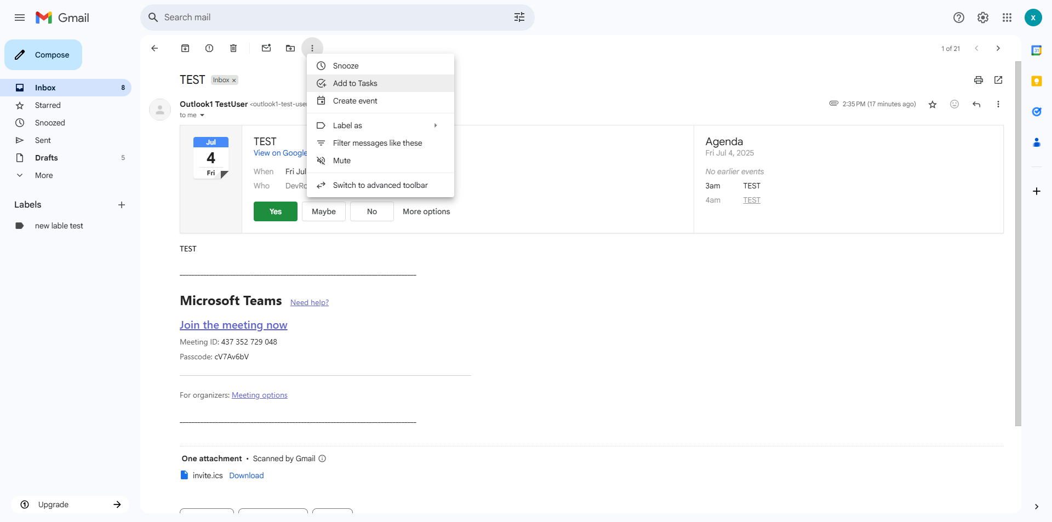Open the Drafts folder
1052x522 pixels.
point(66,158)
